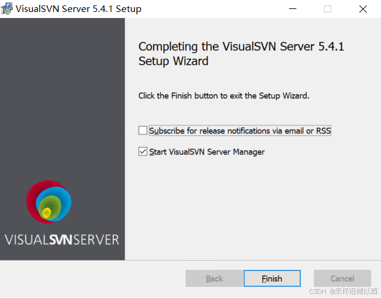Click the greyed-out Back button
The width and height of the screenshot is (381, 298).
(x=214, y=278)
